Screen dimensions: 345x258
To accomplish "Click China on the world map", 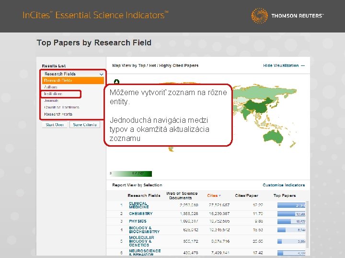I will click(260, 105).
